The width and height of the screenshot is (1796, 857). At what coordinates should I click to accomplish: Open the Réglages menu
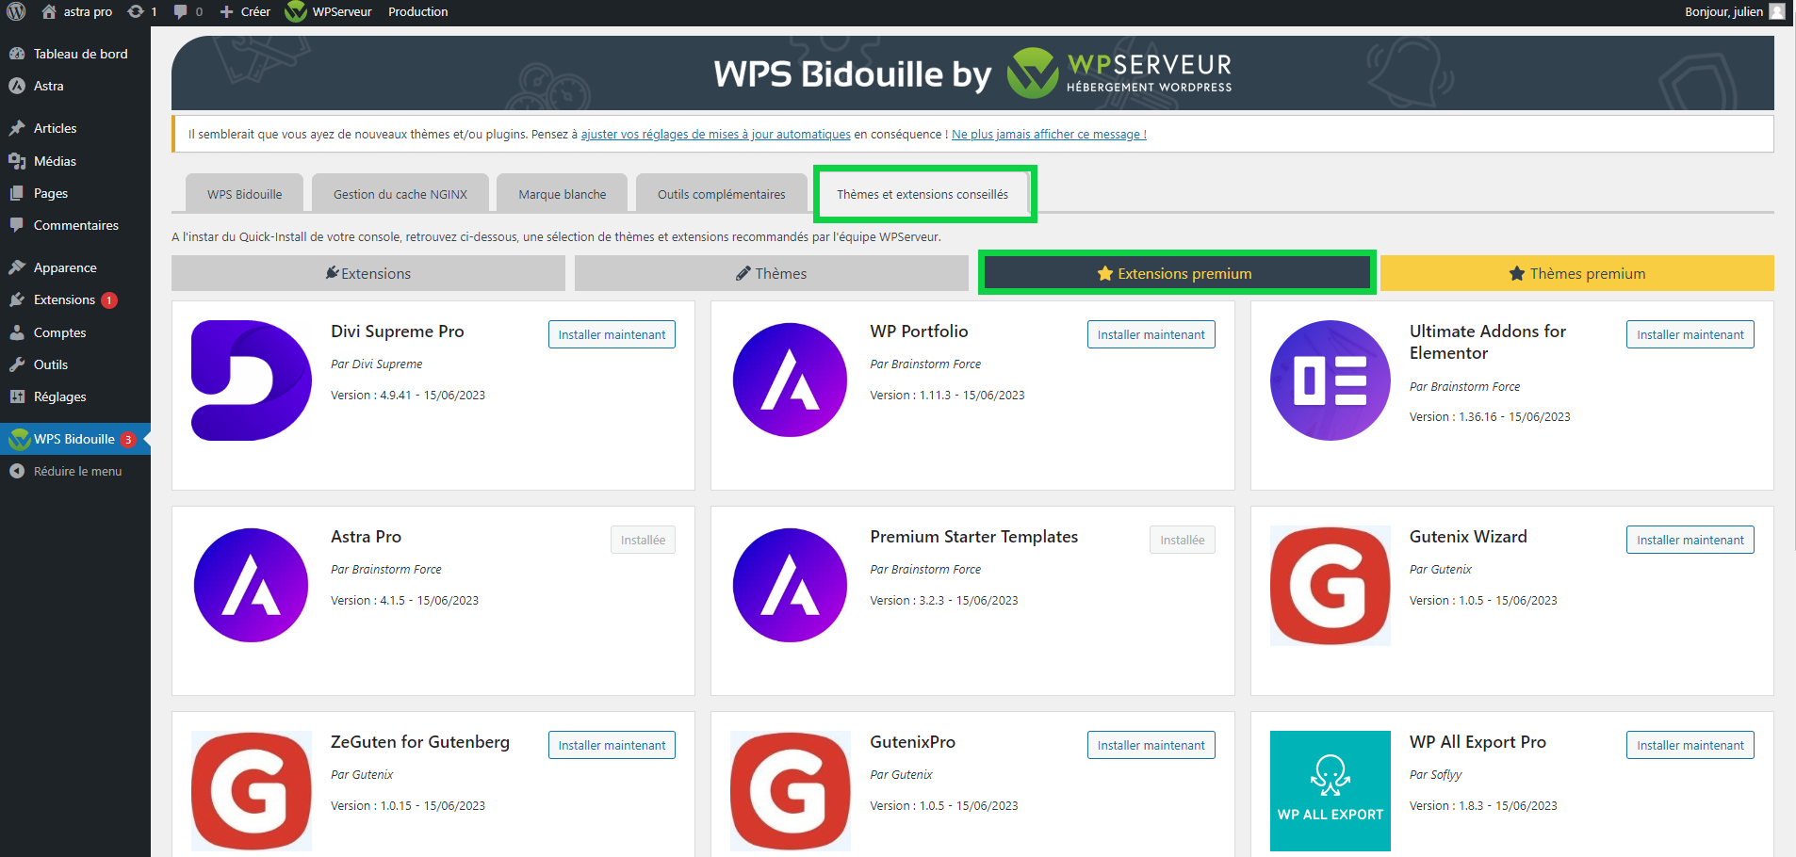tap(75, 396)
